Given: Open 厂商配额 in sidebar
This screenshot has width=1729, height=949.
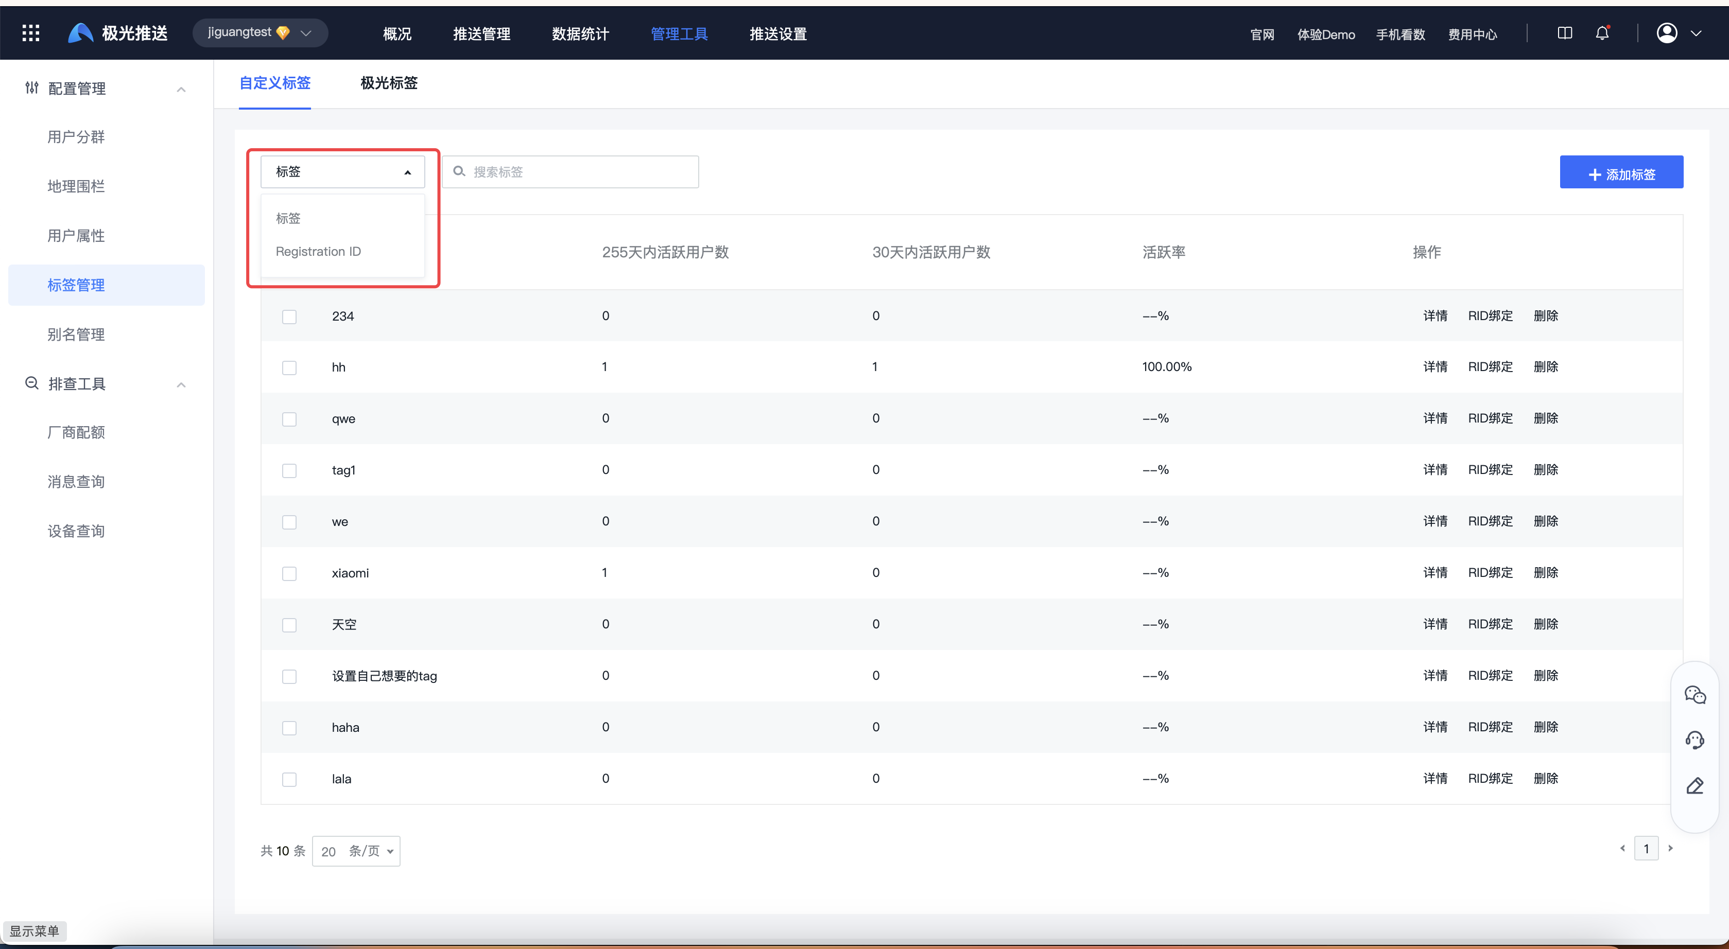Looking at the screenshot, I should 76,433.
